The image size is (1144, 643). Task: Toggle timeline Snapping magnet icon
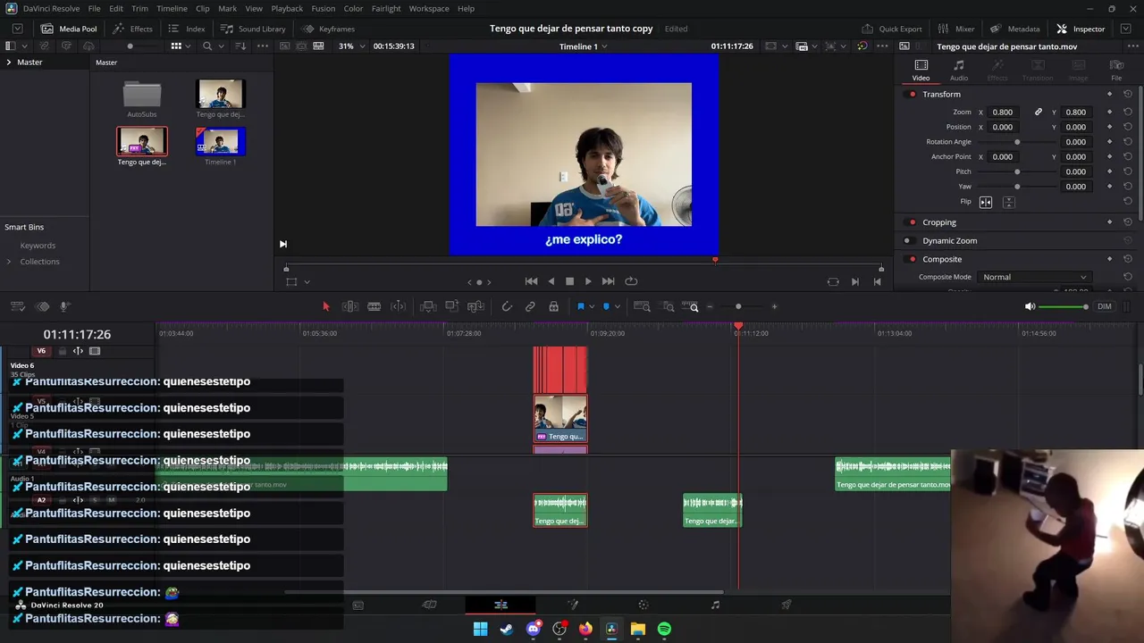coord(507,306)
